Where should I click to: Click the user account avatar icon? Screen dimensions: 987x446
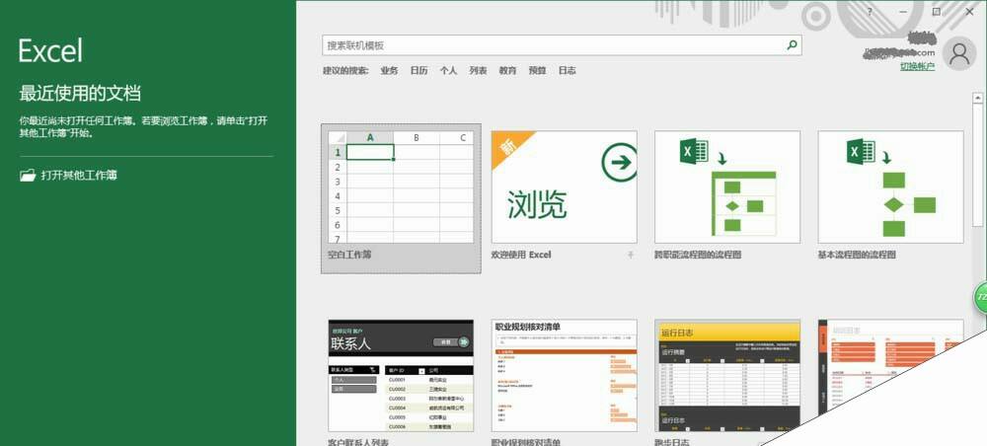click(959, 54)
